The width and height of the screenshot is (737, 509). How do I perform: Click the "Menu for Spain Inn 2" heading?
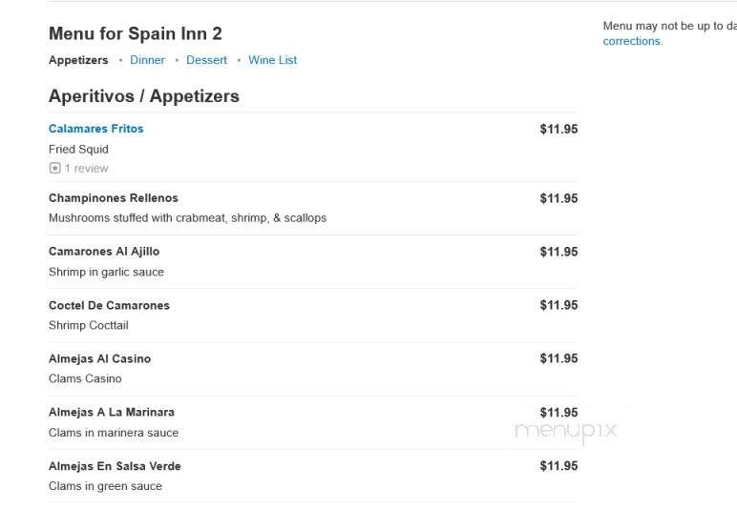tap(135, 33)
